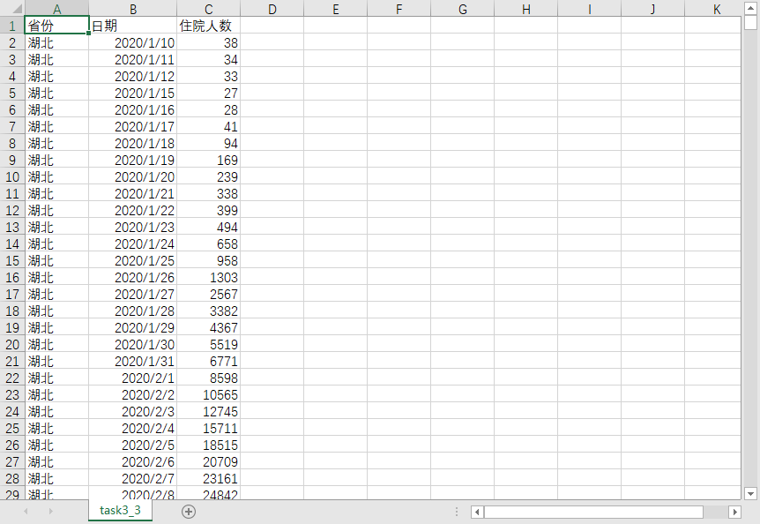Select the cell with value 38

[208, 42]
